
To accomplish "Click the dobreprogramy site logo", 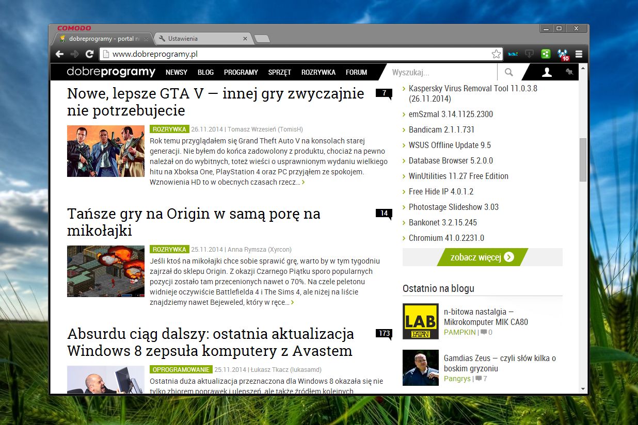I will pyautogui.click(x=111, y=72).
